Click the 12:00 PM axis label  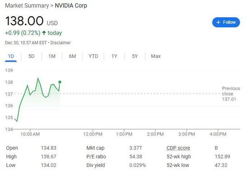pos(93,134)
